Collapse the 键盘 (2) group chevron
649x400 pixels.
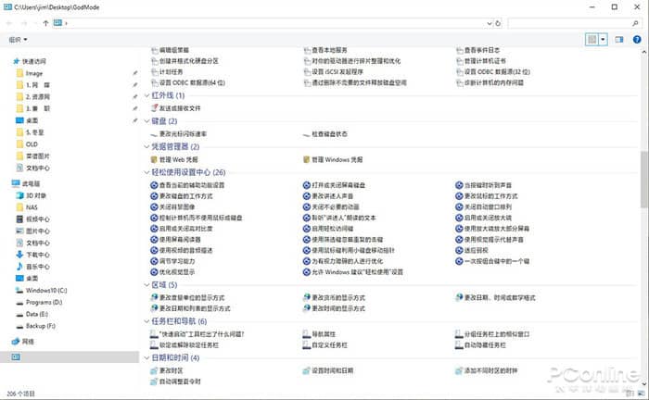tap(146, 121)
